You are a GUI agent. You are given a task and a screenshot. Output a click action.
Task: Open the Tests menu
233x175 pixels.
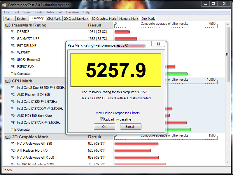point(38,12)
